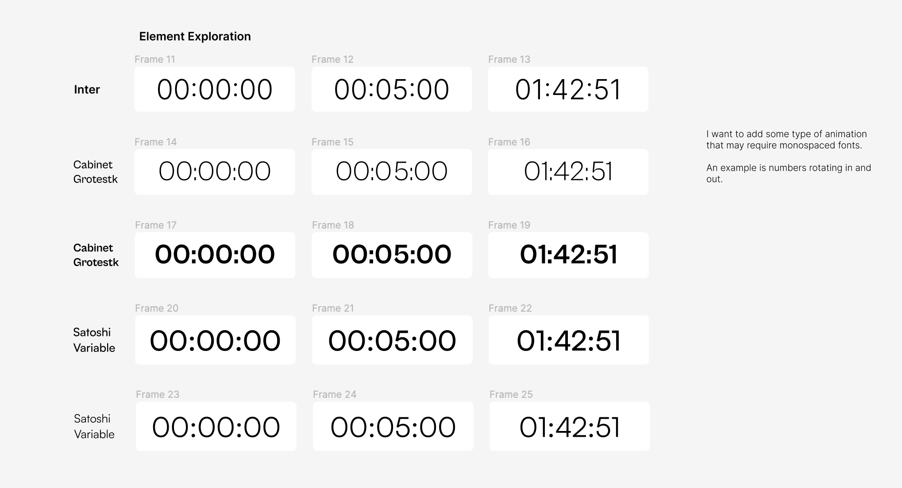Select the Frame 18 label
Viewport: 902px width, 488px height.
coord(333,225)
